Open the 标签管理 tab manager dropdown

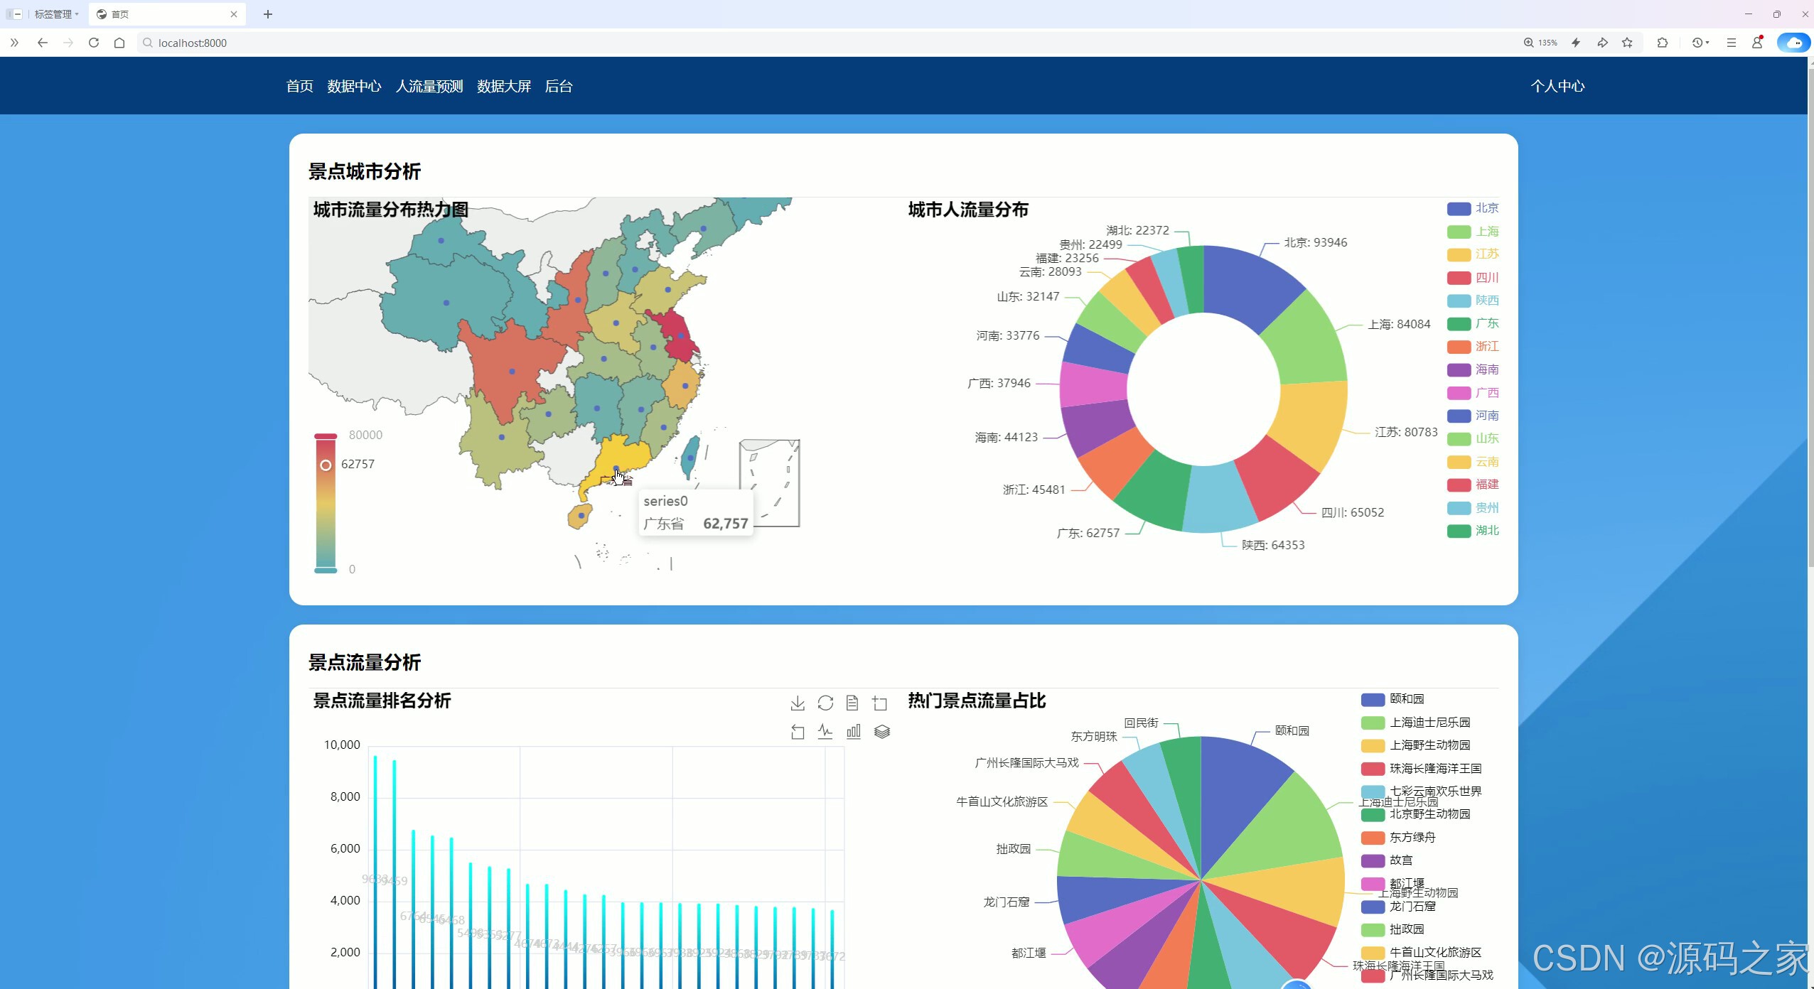(55, 14)
